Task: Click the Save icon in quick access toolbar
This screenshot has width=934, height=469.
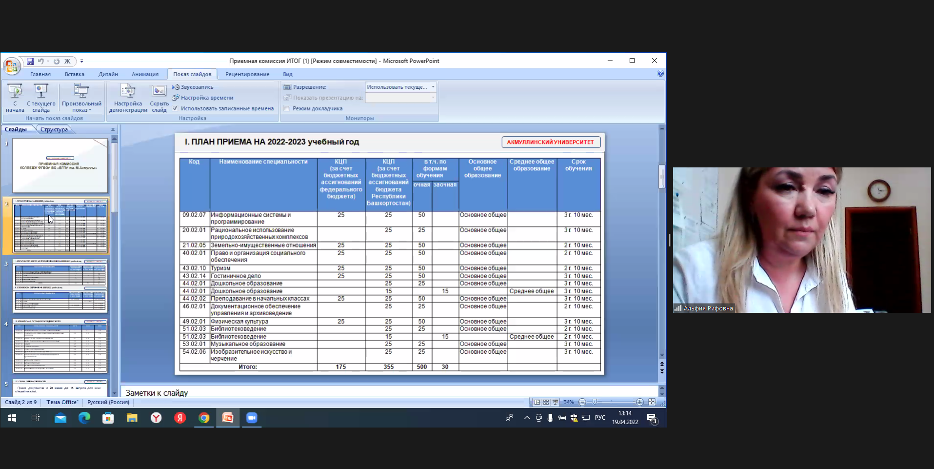Action: (30, 61)
